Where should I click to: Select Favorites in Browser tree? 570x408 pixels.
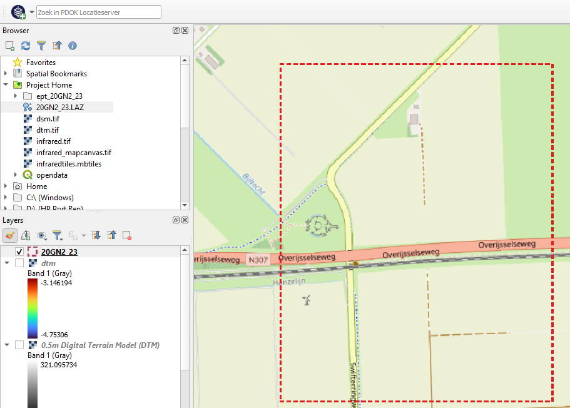click(41, 63)
